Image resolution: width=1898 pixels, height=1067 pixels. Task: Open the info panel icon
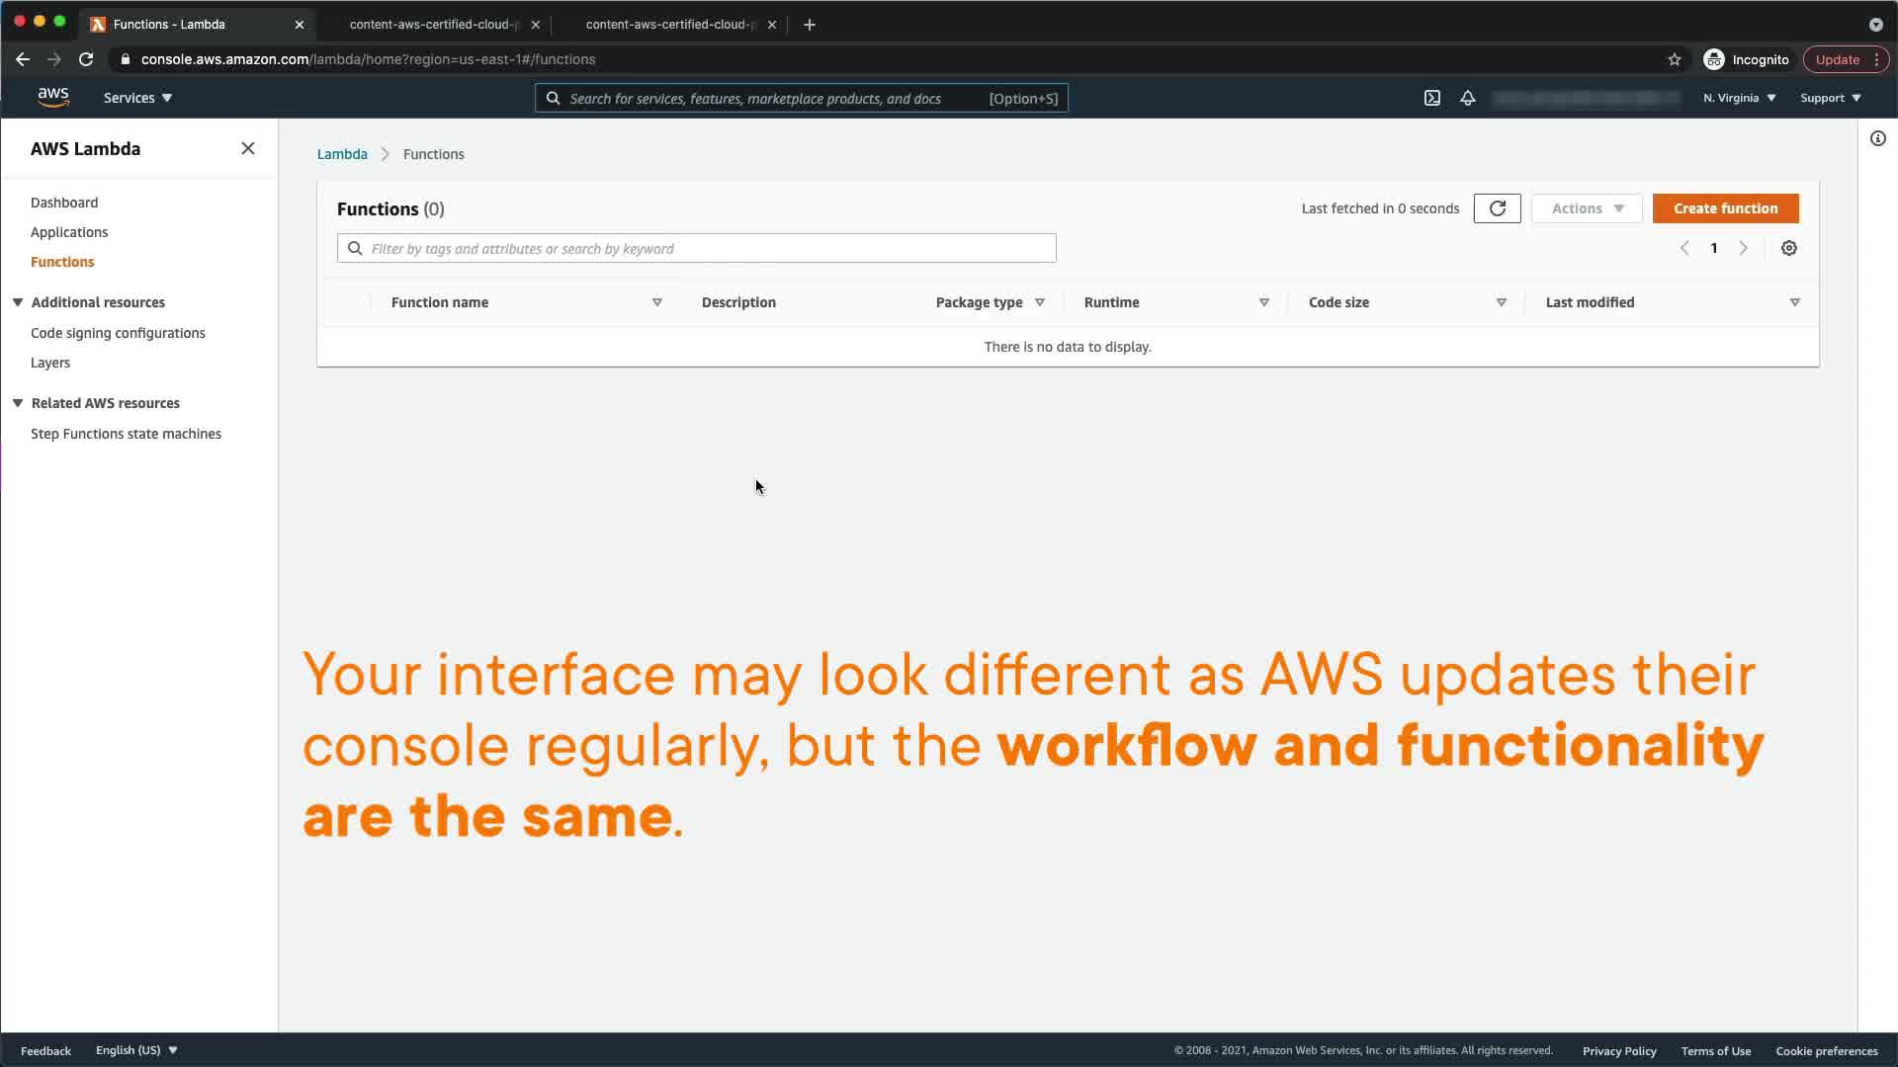point(1877,138)
